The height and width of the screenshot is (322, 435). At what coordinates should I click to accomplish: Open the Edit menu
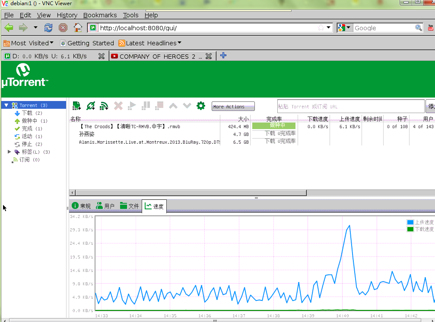pos(25,15)
